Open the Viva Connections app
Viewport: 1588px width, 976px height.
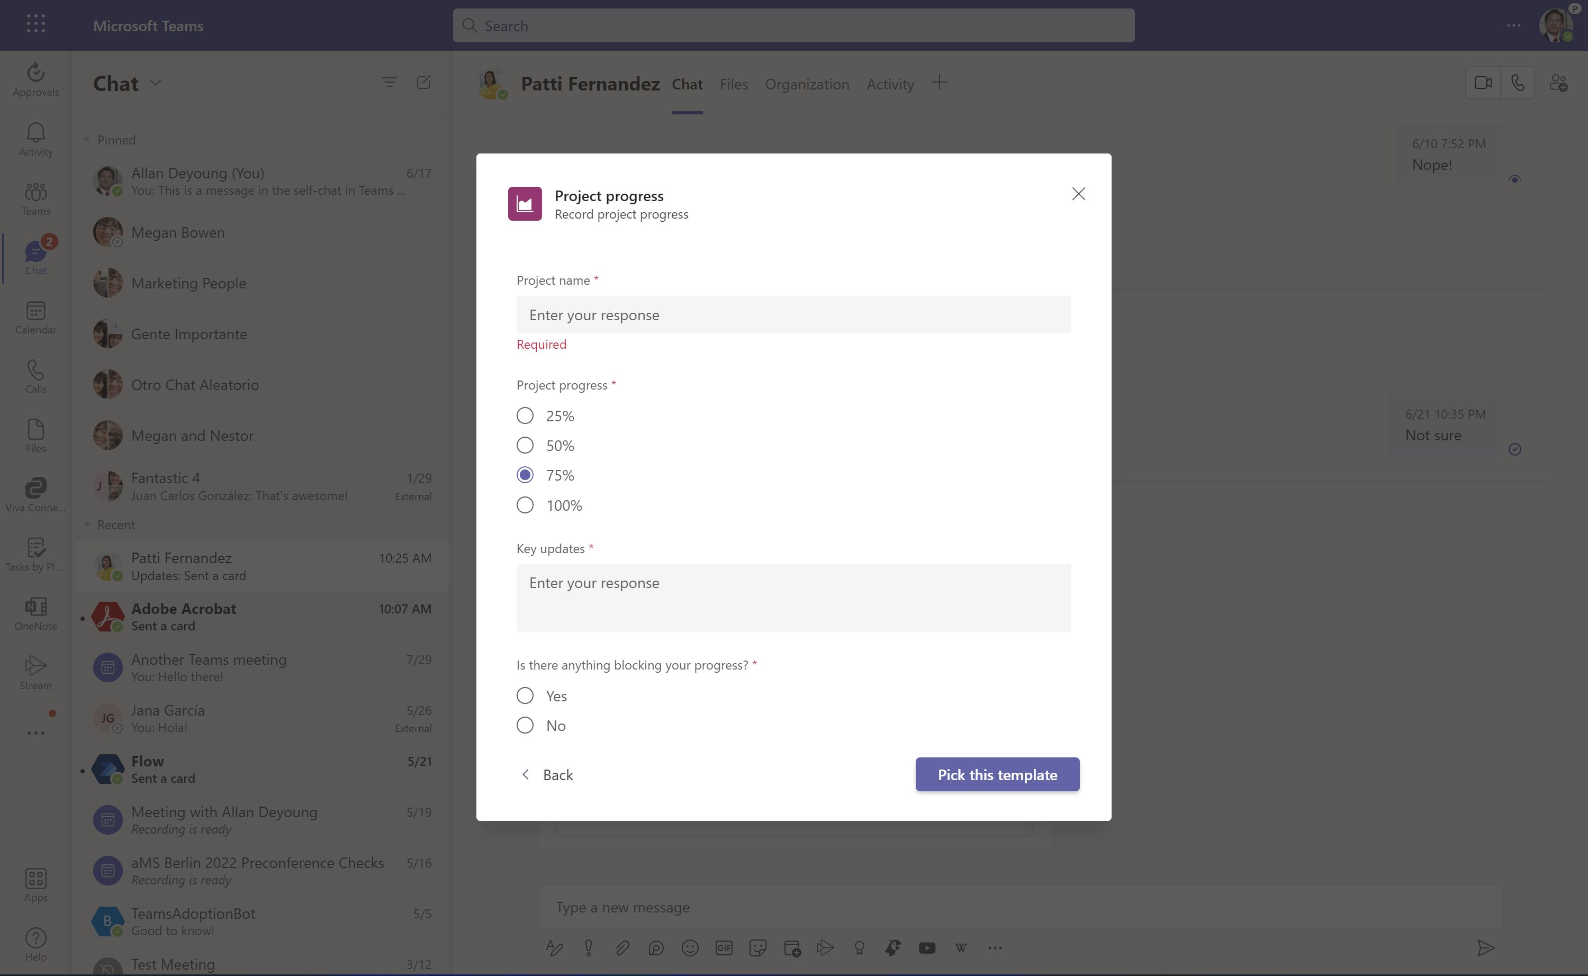pyautogui.click(x=35, y=496)
